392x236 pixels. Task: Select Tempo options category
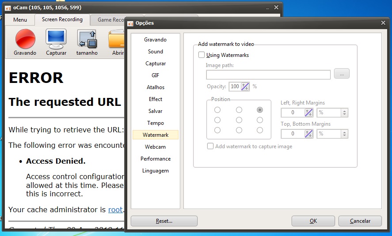coord(155,123)
